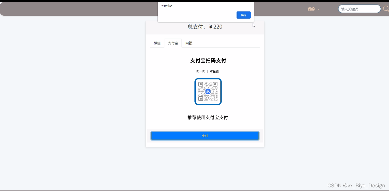Image resolution: width=389 pixels, height=191 pixels.
Task: Click the magnifier search icon
Action: coord(386,9)
